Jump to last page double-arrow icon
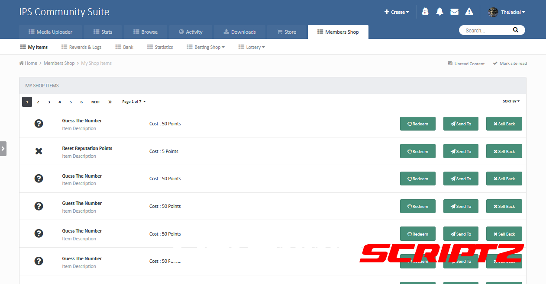The width and height of the screenshot is (546, 284). coord(110,102)
